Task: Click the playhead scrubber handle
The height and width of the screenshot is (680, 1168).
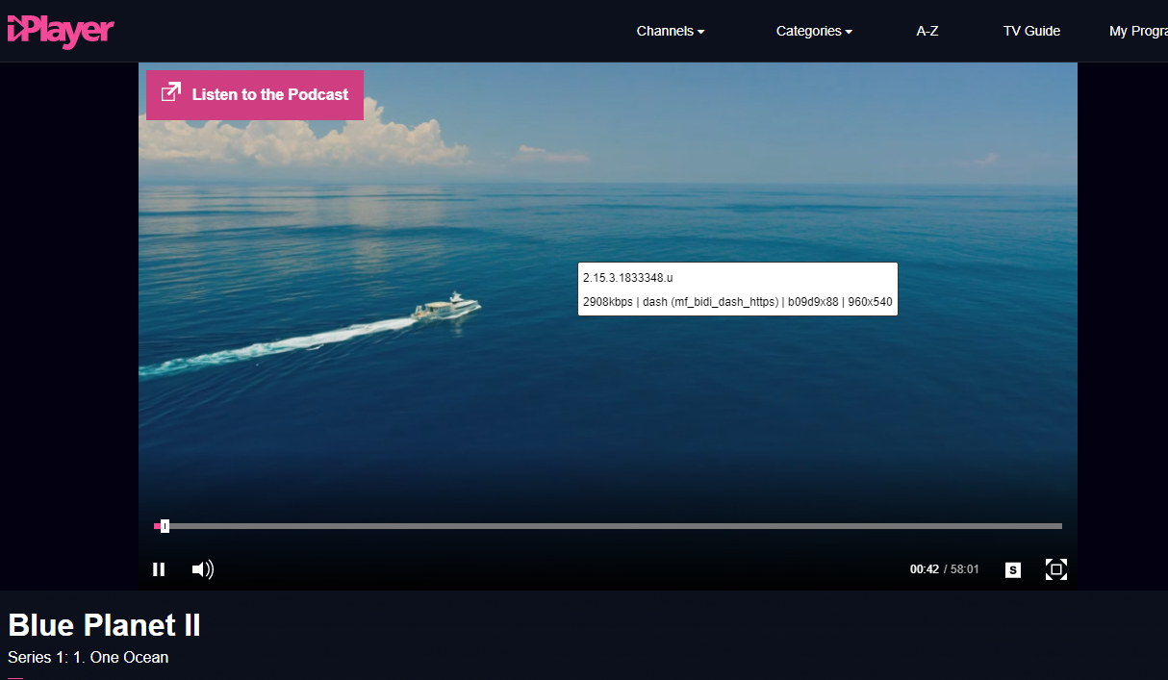Action: point(165,526)
